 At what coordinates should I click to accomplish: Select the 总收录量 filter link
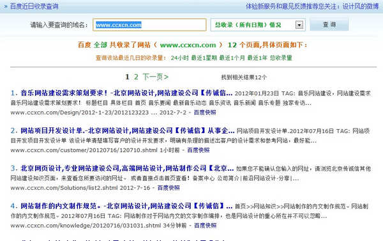pos(281,58)
